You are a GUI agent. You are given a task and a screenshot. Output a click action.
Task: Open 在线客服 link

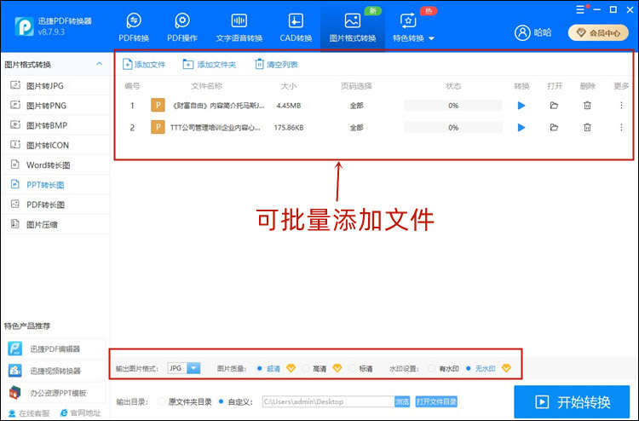[x=29, y=413]
